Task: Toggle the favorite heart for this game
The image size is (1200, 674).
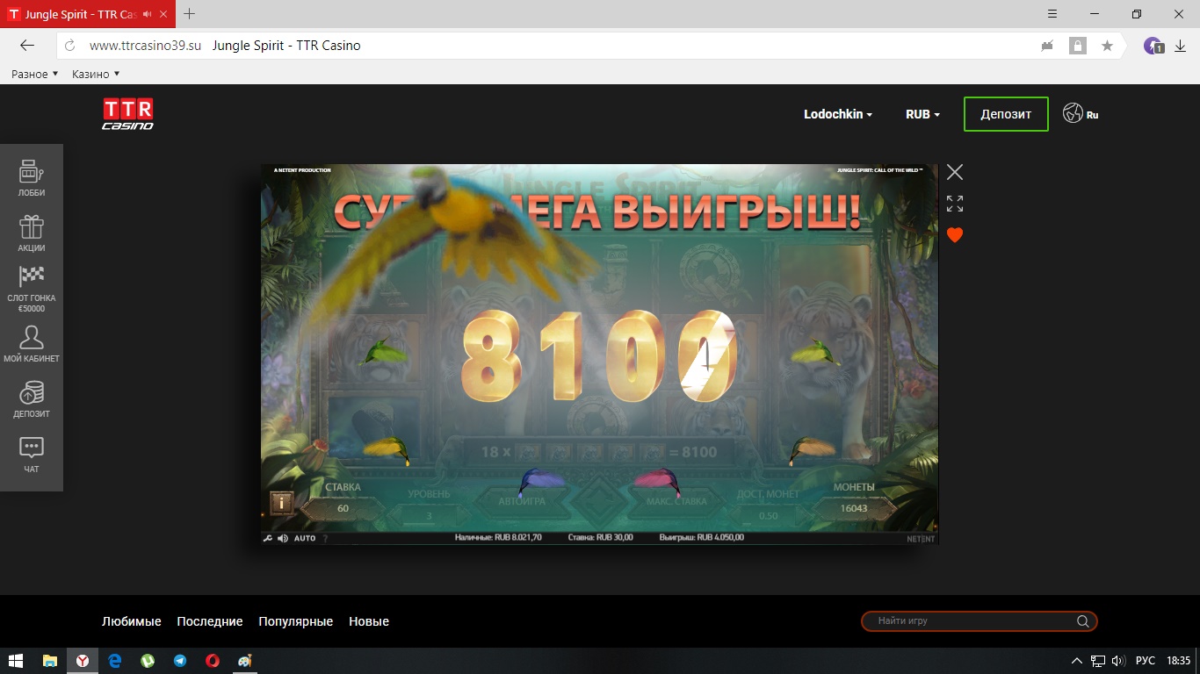Action: (955, 235)
